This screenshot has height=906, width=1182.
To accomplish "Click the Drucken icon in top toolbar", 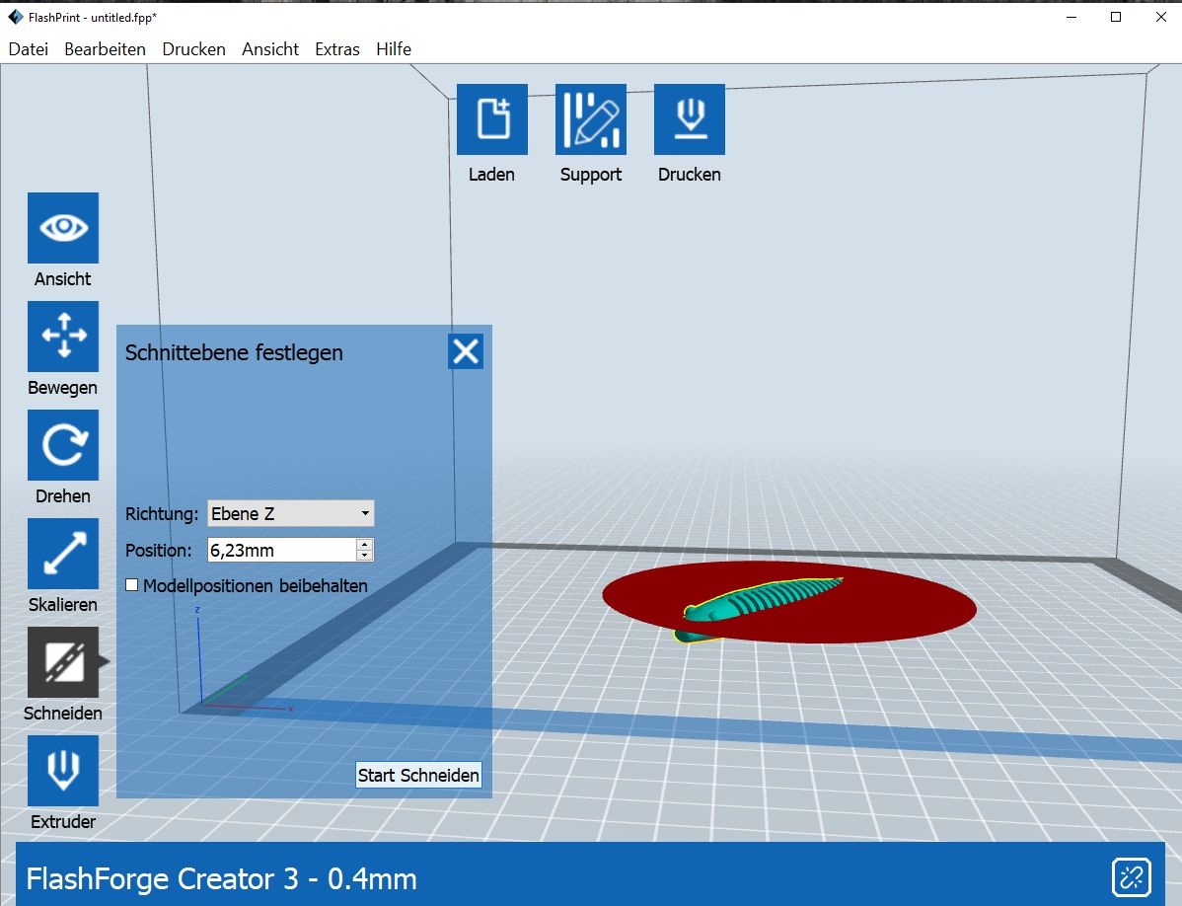I will 690,119.
